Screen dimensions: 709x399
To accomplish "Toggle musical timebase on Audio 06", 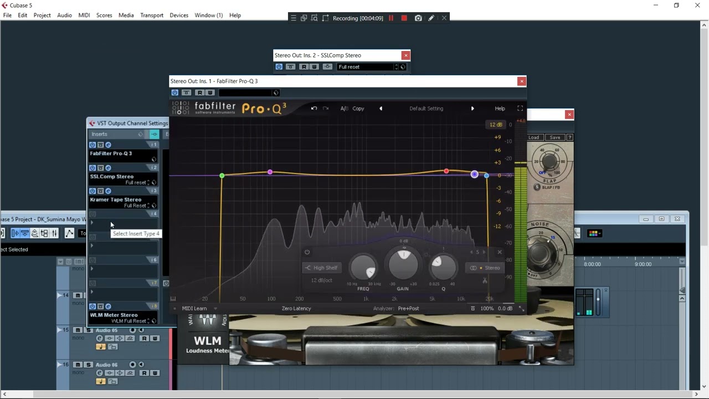I will point(100,381).
